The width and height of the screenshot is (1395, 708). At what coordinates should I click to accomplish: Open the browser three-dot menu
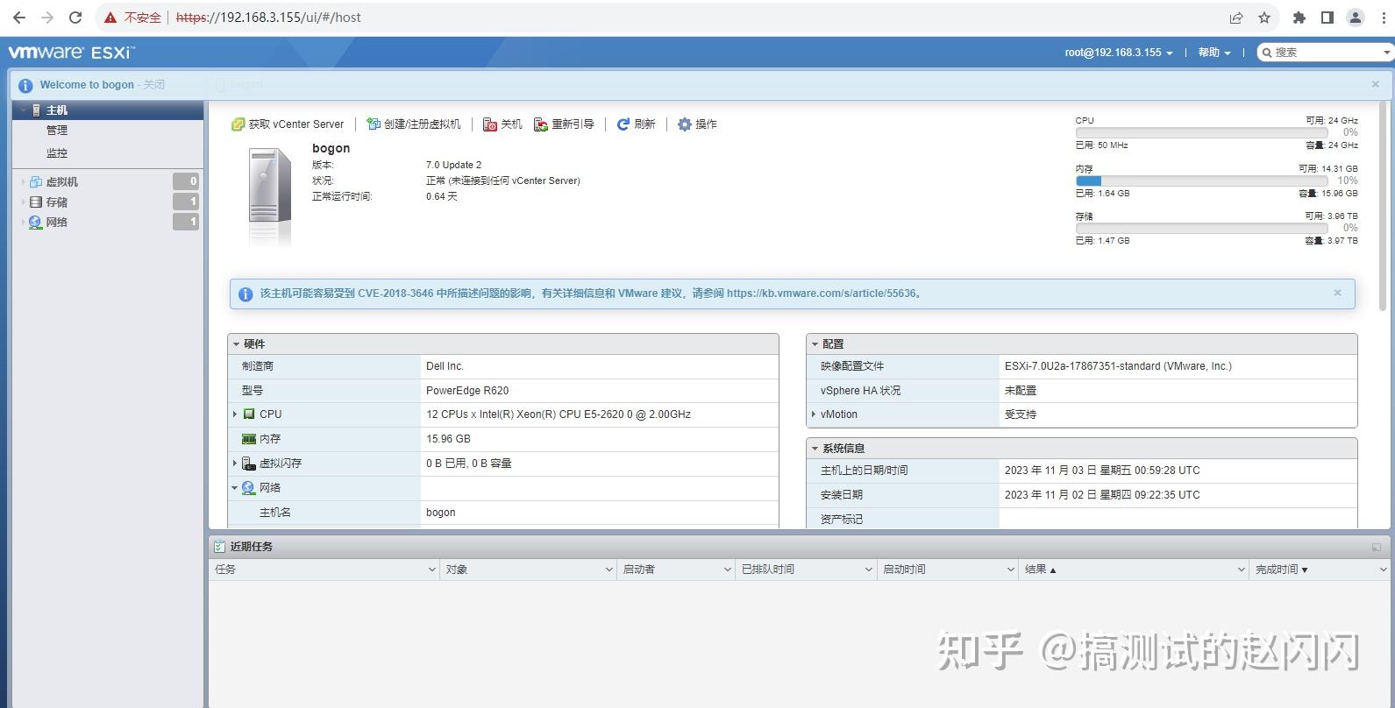point(1383,18)
